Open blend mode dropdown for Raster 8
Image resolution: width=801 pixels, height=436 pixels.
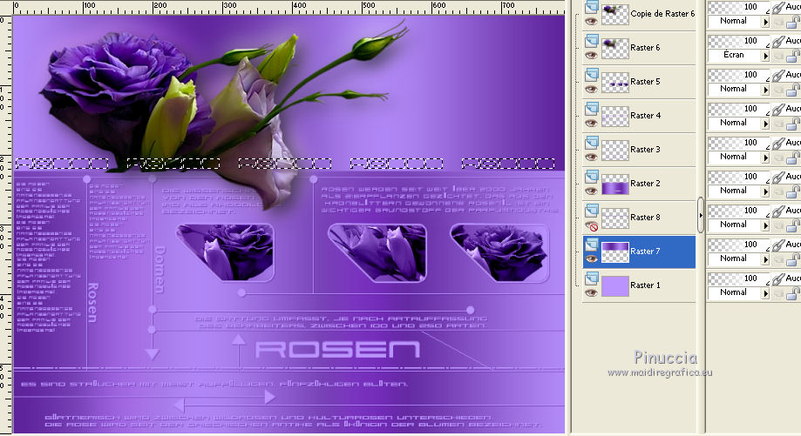tap(765, 225)
